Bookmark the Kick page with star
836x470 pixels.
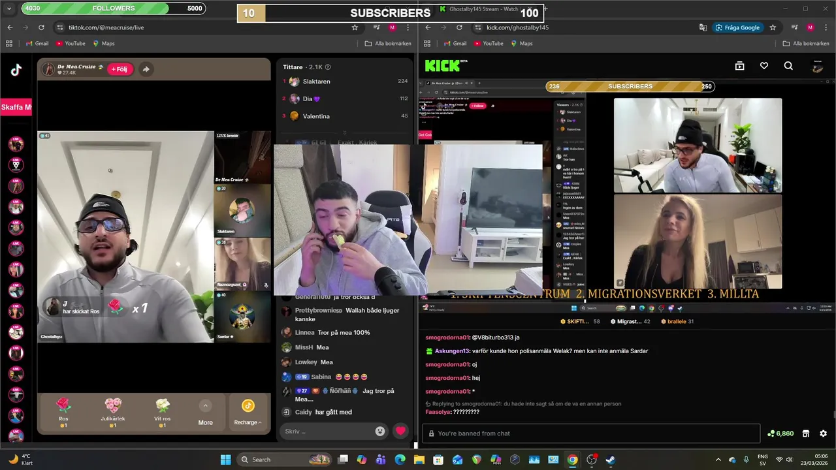click(x=773, y=27)
